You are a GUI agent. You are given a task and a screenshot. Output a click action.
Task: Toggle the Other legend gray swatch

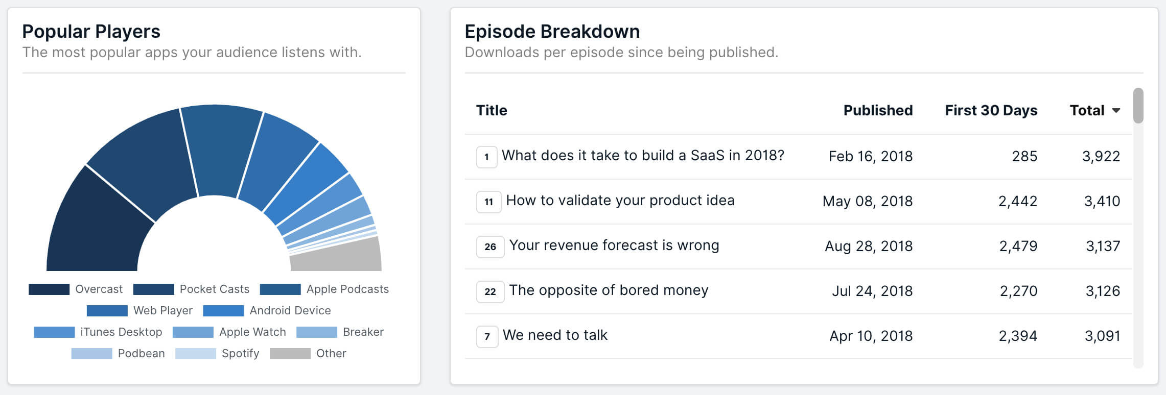pyautogui.click(x=290, y=354)
